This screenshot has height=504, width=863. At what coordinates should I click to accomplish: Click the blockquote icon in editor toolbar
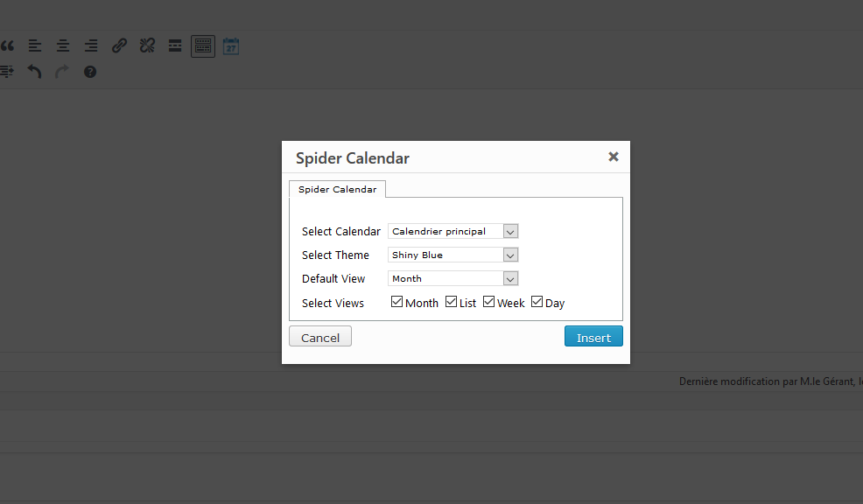[x=7, y=45]
